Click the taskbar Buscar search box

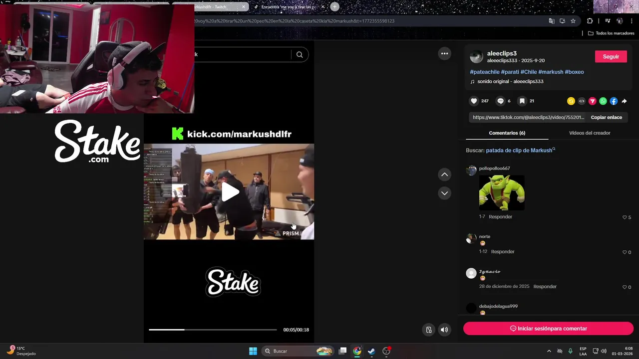298,351
